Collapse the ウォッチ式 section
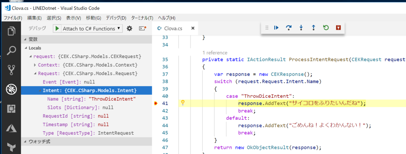The width and height of the screenshot is (406, 154). click(25, 141)
